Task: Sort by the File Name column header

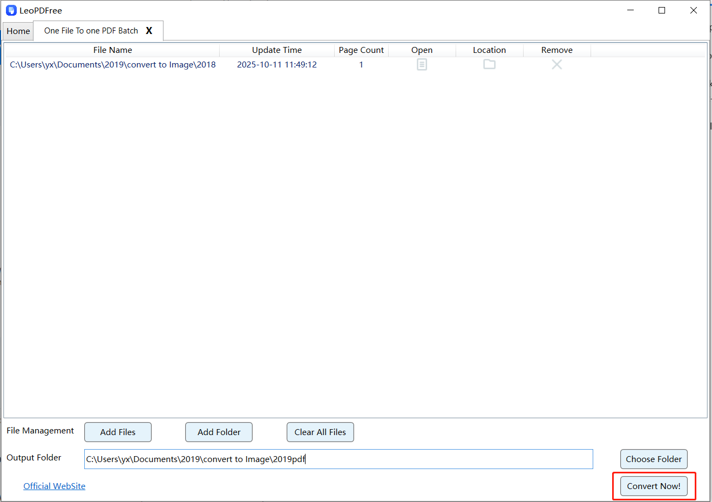Action: [x=112, y=50]
